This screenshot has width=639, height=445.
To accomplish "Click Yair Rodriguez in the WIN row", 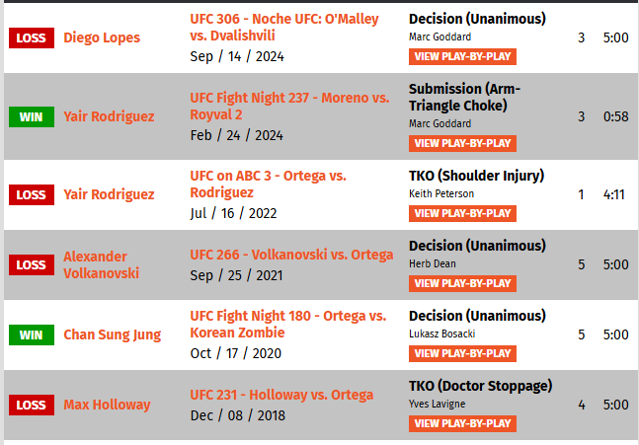I will tap(109, 116).
